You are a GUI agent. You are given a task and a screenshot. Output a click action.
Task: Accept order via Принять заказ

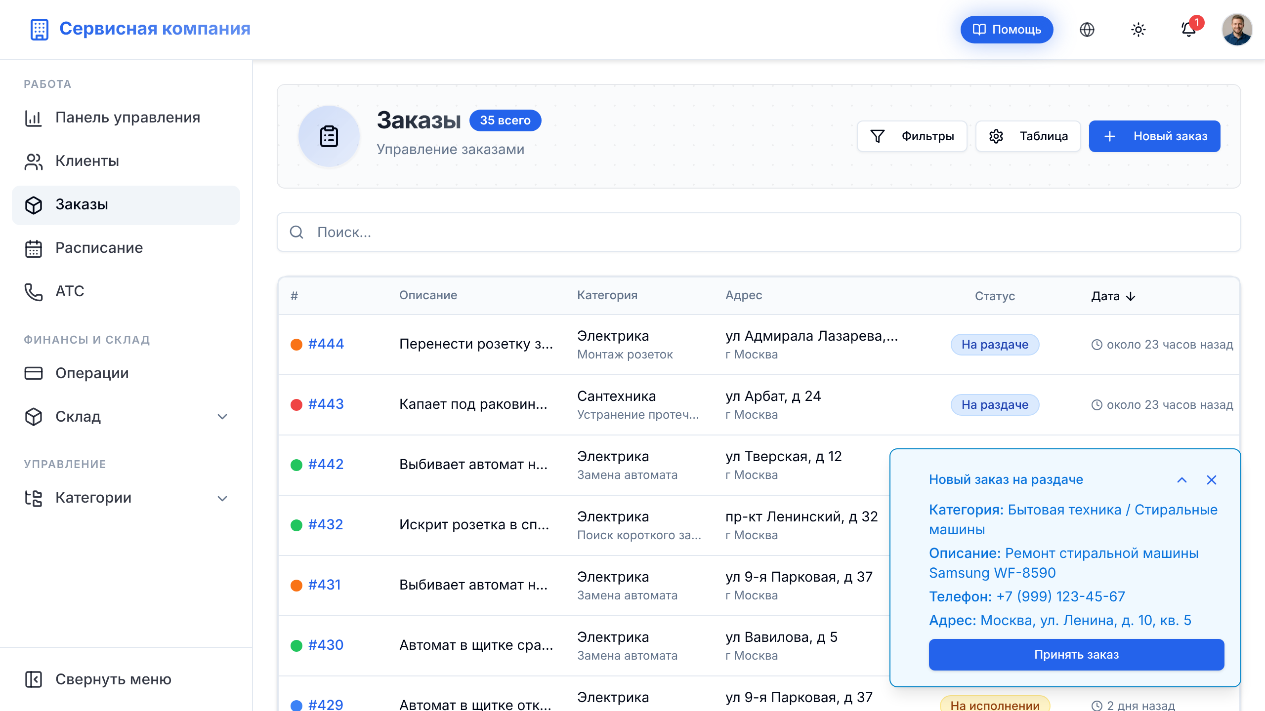(x=1076, y=655)
